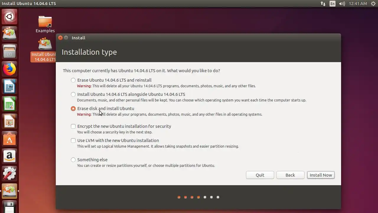378x213 pixels.
Task: Click the Quit button
Action: click(260, 175)
